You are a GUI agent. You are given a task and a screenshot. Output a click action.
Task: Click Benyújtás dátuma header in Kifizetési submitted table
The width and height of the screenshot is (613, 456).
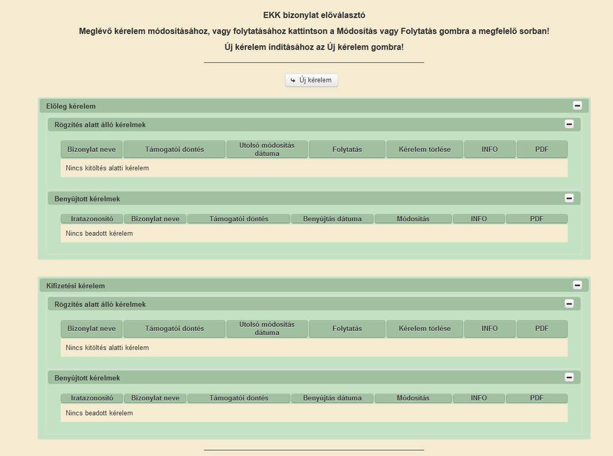(332, 398)
